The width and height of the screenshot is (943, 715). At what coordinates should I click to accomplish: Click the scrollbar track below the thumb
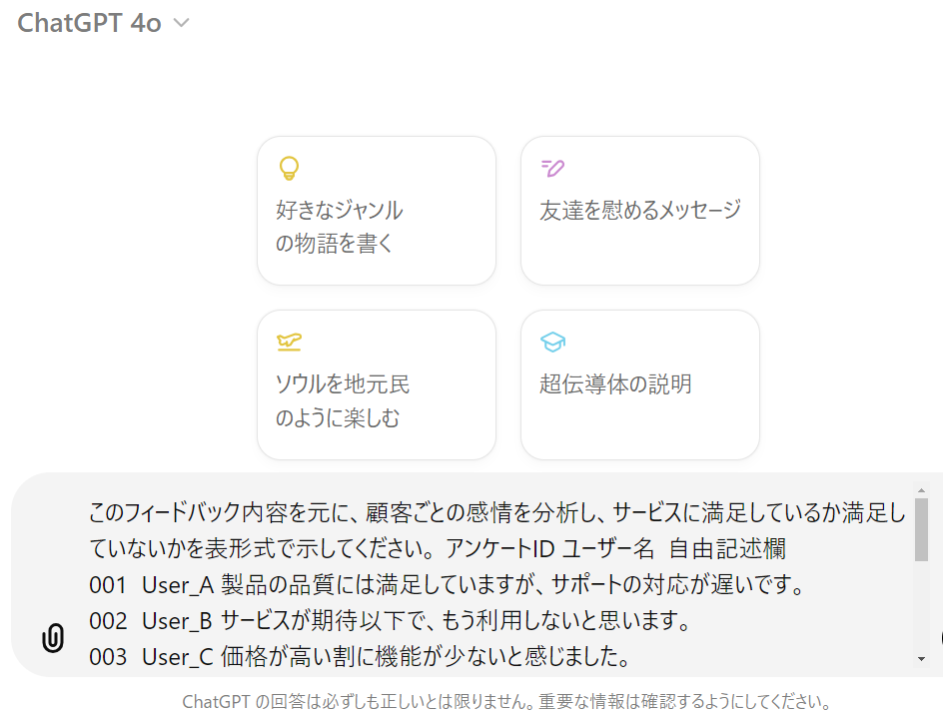(920, 609)
